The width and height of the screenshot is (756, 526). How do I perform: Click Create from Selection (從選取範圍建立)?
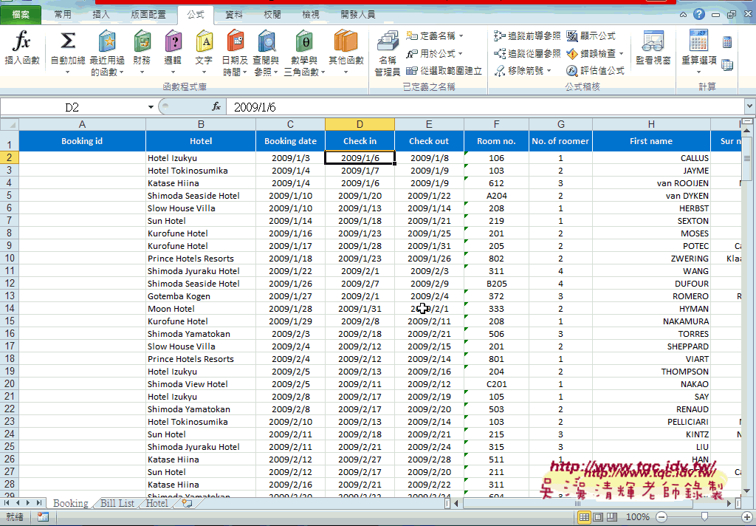coord(444,71)
